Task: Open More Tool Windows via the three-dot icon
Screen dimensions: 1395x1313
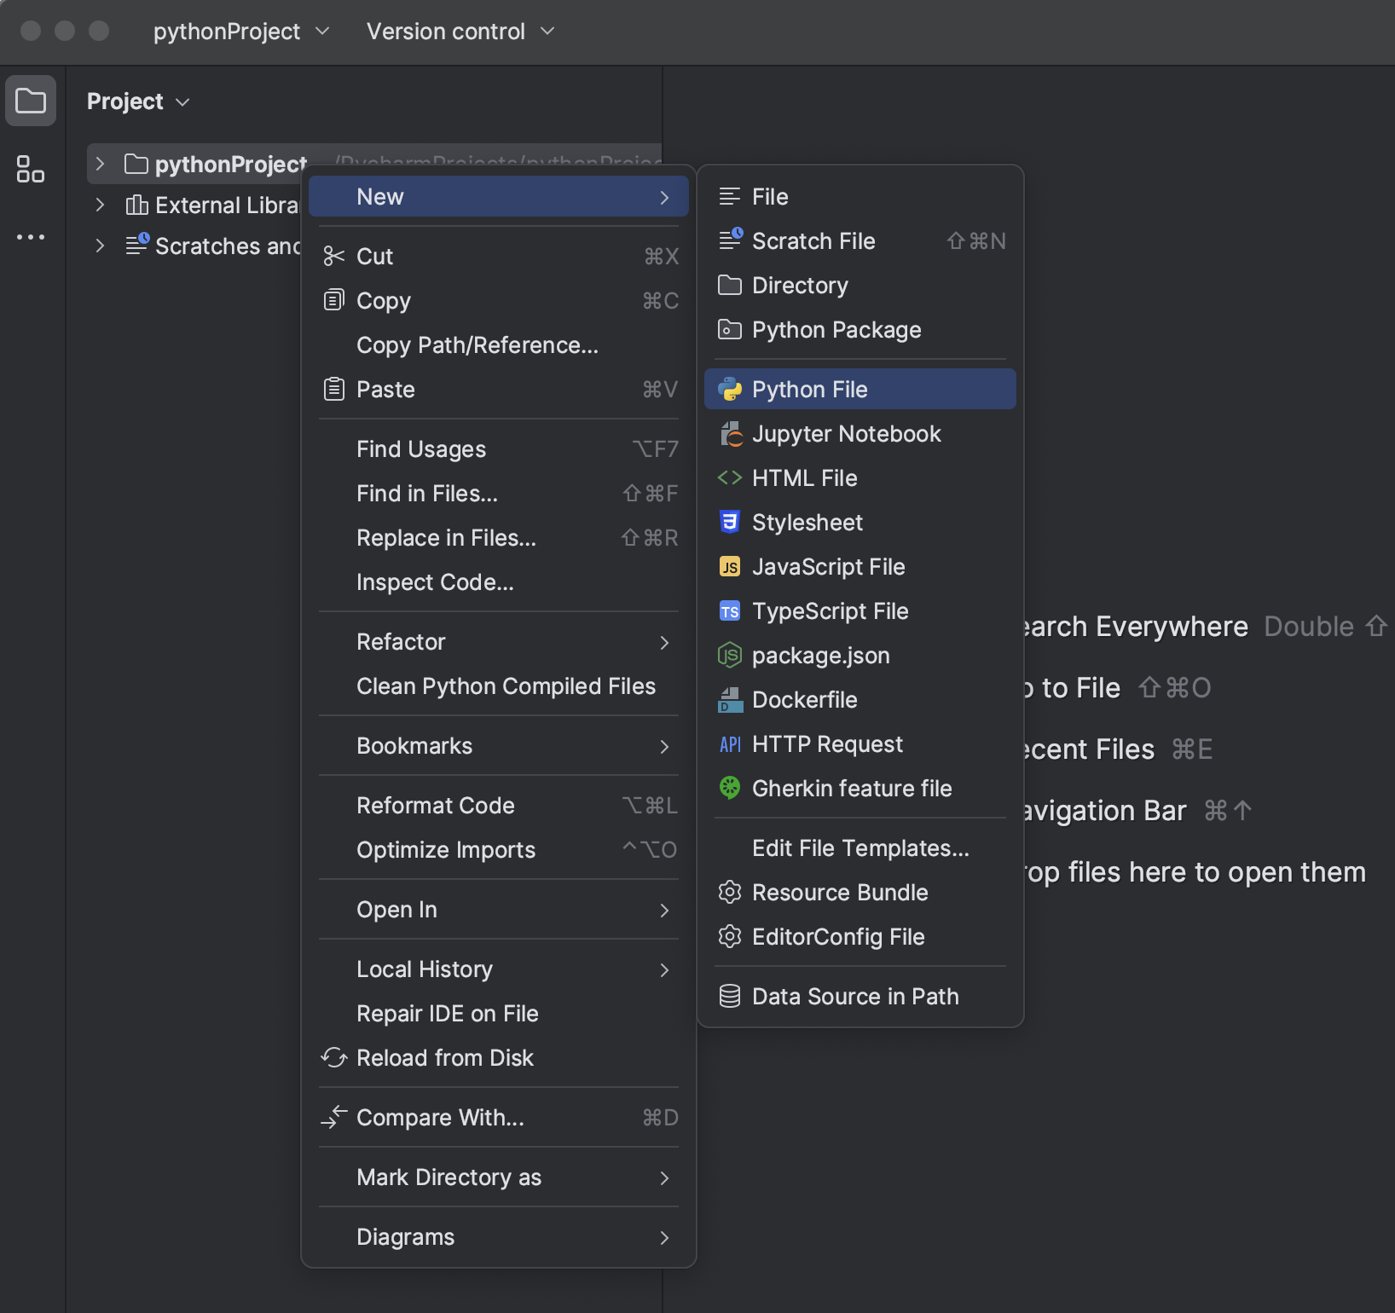Action: point(31,236)
